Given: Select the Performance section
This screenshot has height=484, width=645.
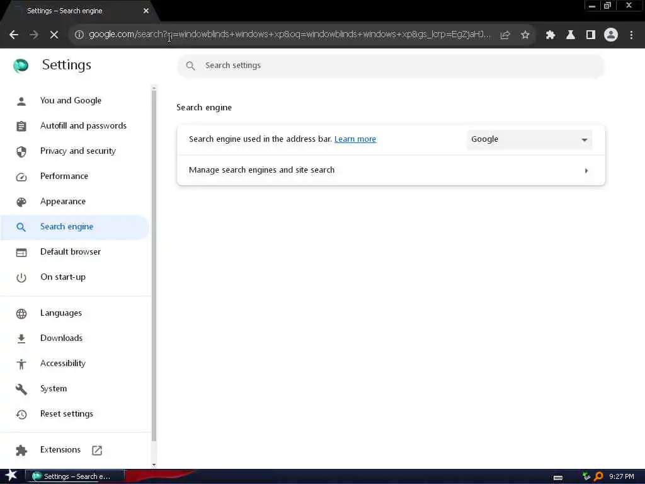Looking at the screenshot, I should [64, 176].
